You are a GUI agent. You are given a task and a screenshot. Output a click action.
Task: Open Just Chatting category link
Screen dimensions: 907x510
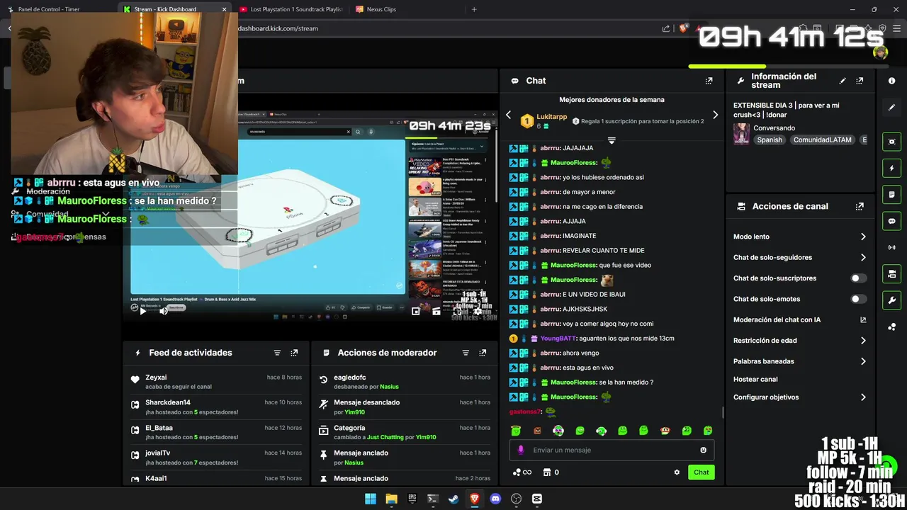[x=385, y=437]
